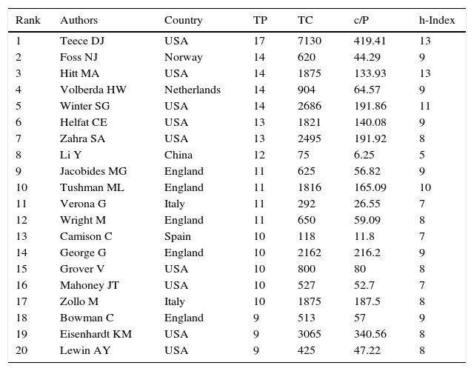Select the China country cell
The height and width of the screenshot is (371, 474).
[x=178, y=156]
